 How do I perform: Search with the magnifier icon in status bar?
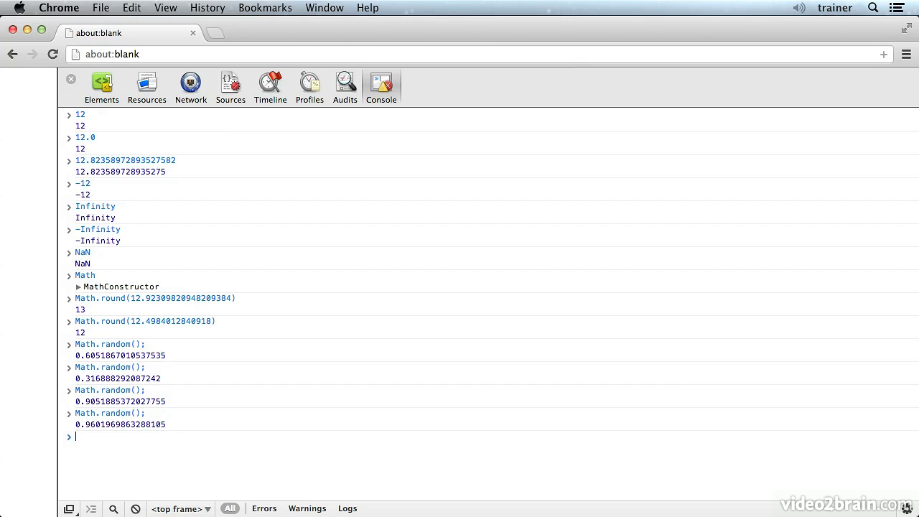point(113,508)
